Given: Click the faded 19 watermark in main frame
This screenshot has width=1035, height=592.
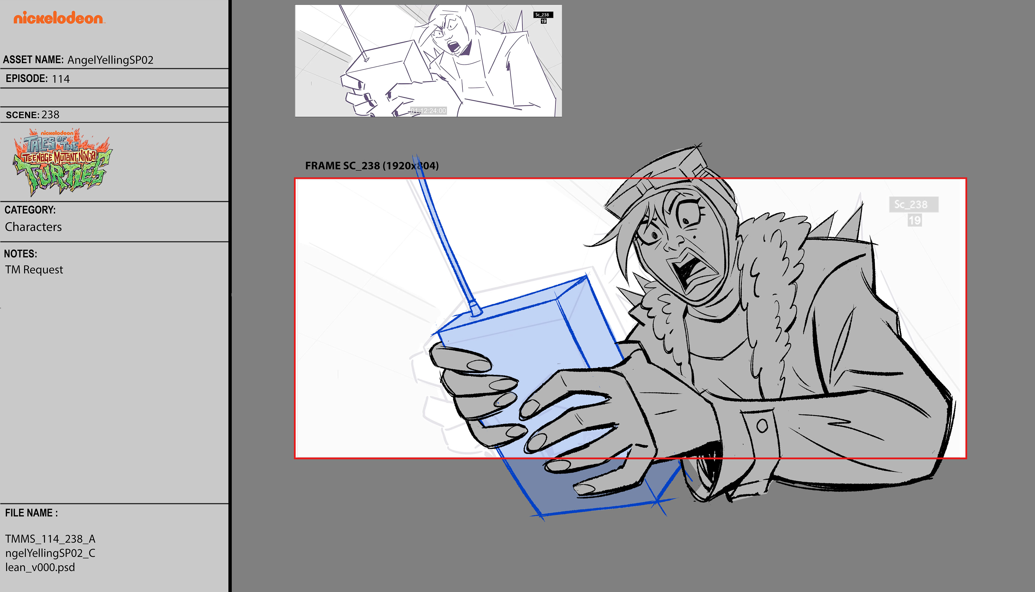Looking at the screenshot, I should [915, 220].
